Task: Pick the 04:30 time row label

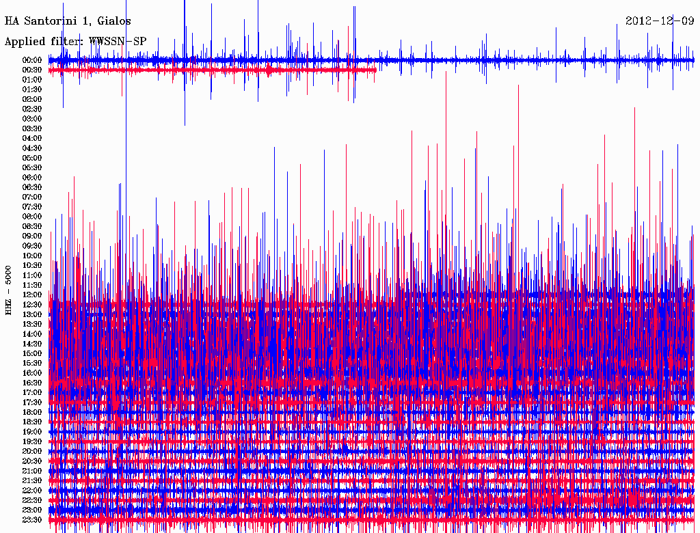Action: (x=32, y=148)
